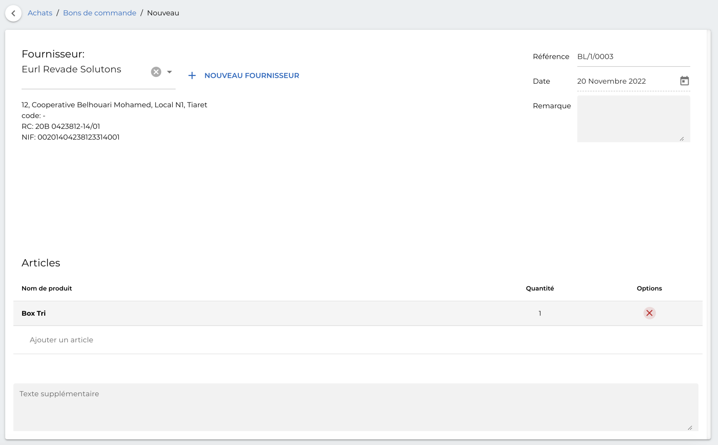Open the supplier selection dropdown
This screenshot has width=718, height=445.
pos(170,71)
